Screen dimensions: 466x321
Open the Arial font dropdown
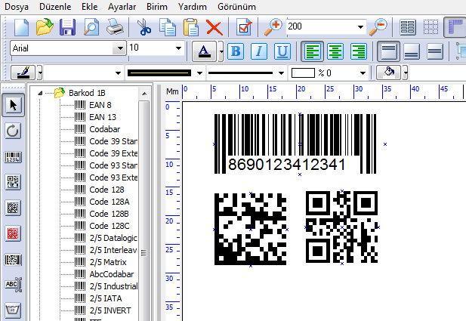pos(120,48)
